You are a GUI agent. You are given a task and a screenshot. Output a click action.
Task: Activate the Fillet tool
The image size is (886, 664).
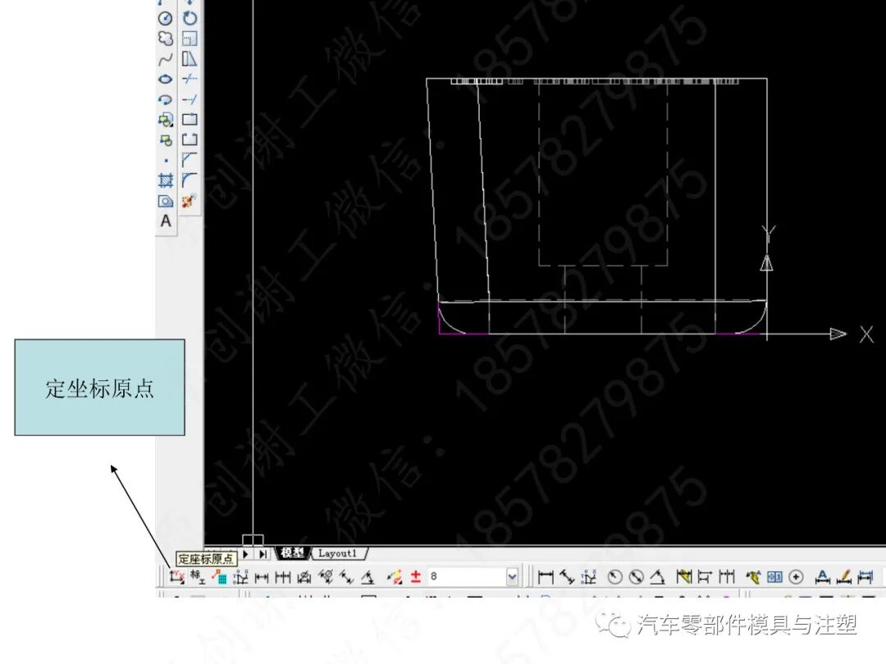coord(190,180)
